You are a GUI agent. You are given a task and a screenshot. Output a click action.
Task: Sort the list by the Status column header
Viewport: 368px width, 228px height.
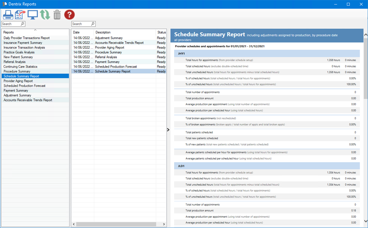click(x=161, y=32)
